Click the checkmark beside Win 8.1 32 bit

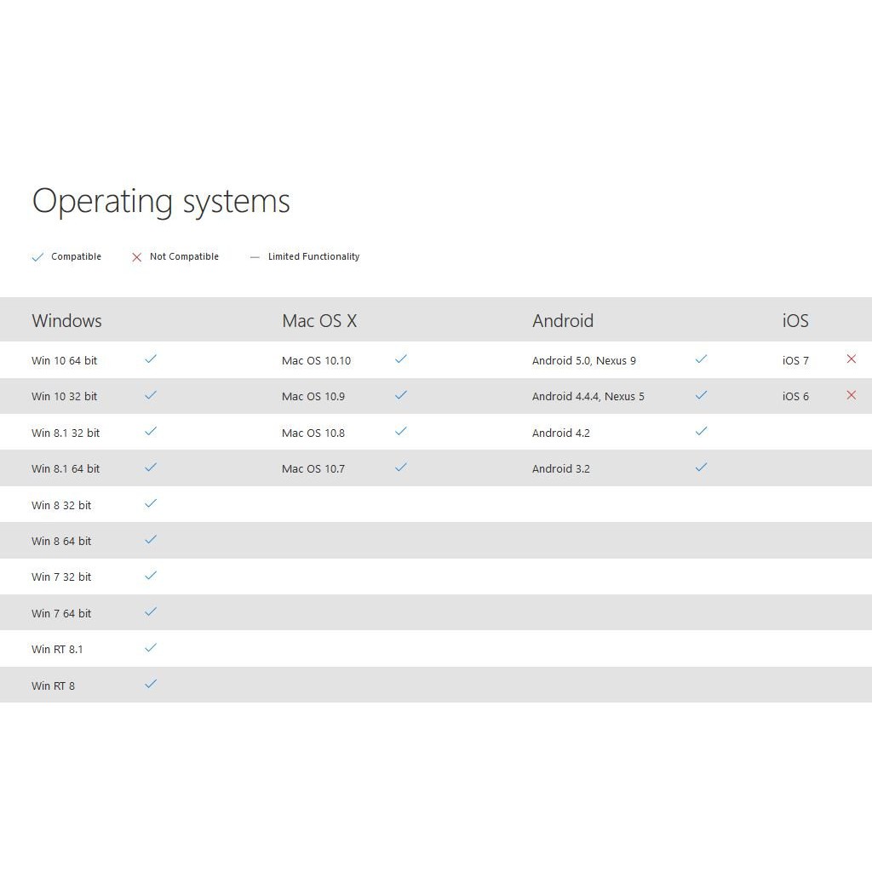point(151,432)
